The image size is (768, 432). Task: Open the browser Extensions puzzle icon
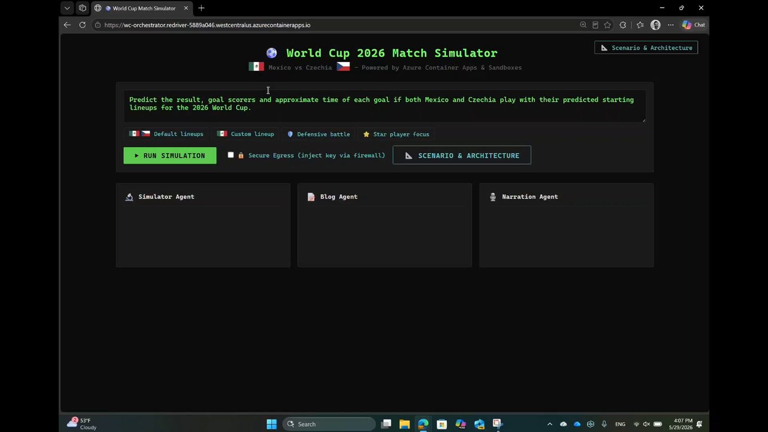tap(622, 25)
